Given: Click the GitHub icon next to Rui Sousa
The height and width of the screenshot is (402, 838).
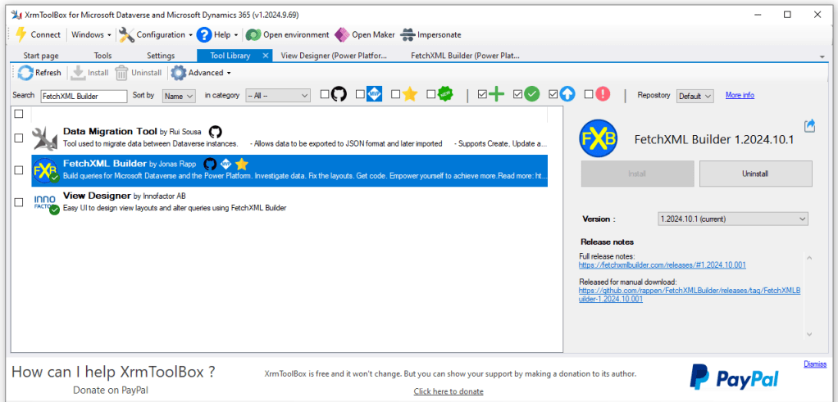Looking at the screenshot, I should 215,131.
